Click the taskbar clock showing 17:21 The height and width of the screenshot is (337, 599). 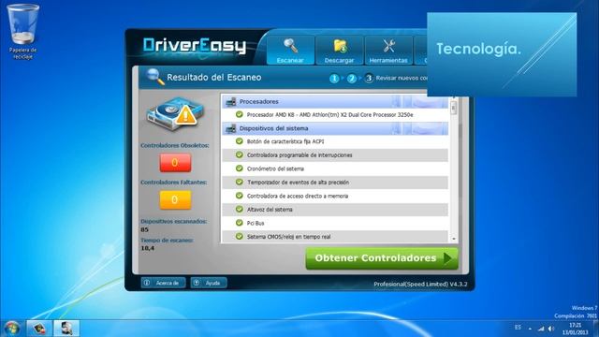click(x=575, y=329)
